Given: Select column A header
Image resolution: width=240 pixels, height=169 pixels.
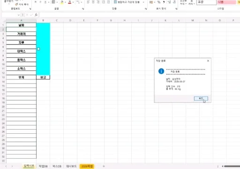Looking at the screenshot, I should pyautogui.click(x=21, y=20).
